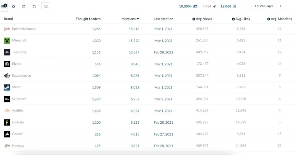Sort table by Brand column header

(8, 19)
